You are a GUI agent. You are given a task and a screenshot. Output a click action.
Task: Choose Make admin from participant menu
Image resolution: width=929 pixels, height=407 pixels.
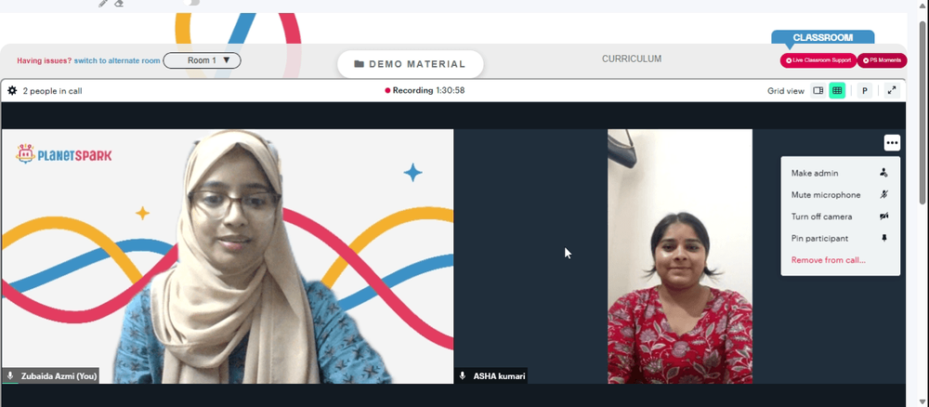[x=840, y=173]
